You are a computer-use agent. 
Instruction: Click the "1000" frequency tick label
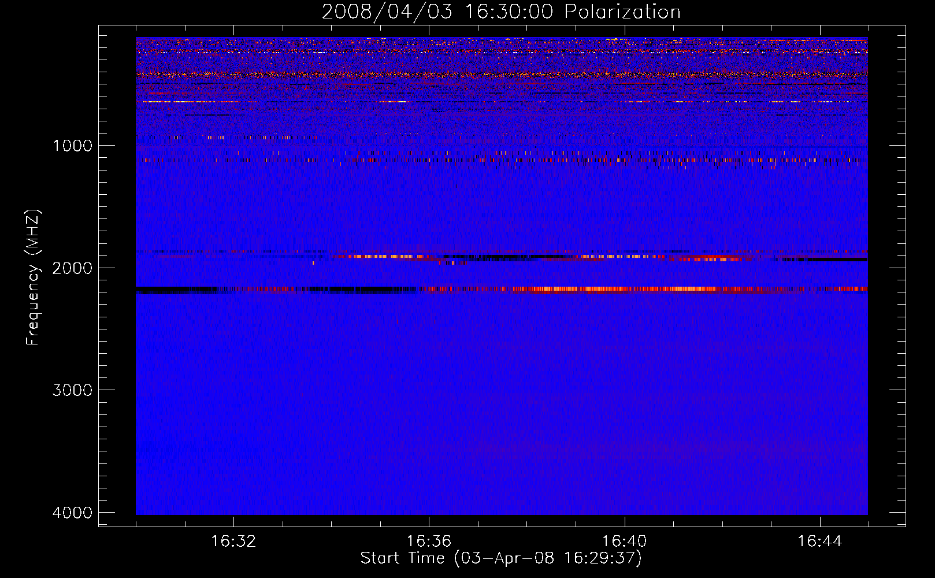(x=72, y=146)
